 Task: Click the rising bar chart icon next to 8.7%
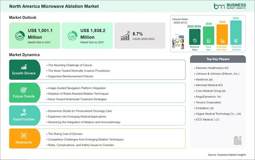(125, 36)
